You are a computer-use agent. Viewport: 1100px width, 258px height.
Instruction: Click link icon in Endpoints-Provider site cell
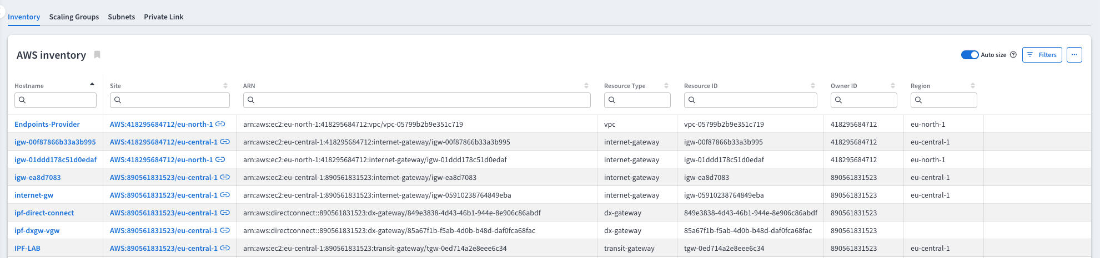220,124
